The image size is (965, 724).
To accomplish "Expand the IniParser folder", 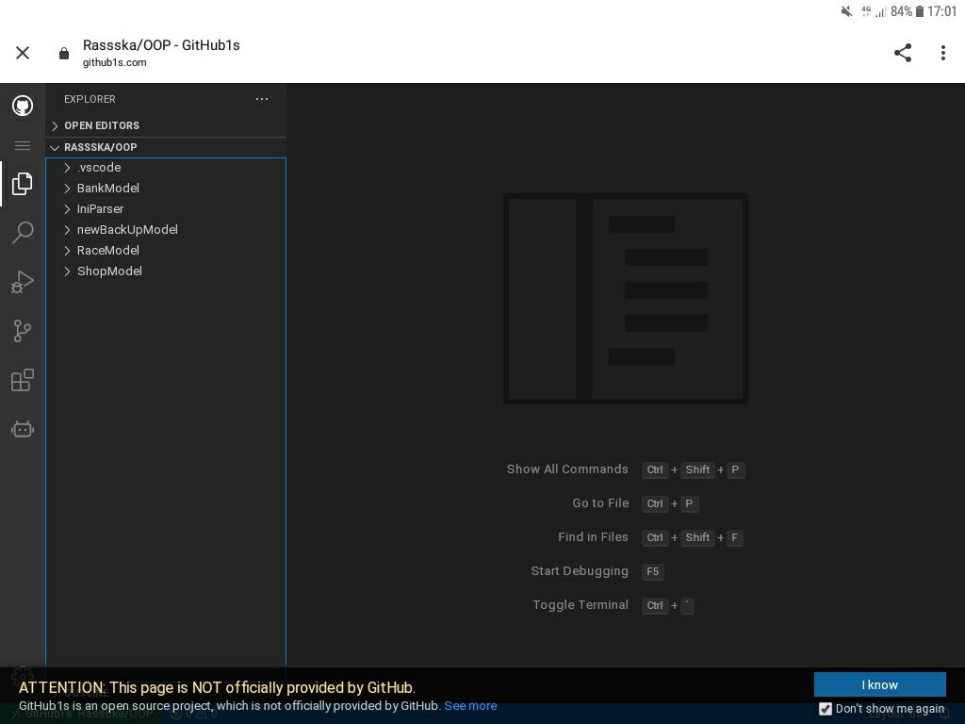I will coord(166,209).
